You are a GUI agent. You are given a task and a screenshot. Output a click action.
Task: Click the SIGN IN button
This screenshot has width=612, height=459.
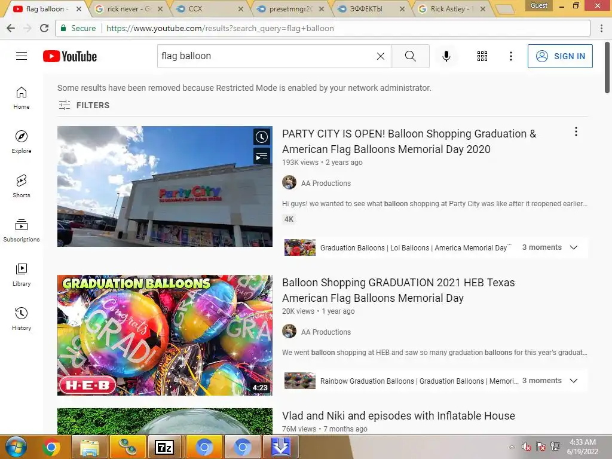[560, 56]
